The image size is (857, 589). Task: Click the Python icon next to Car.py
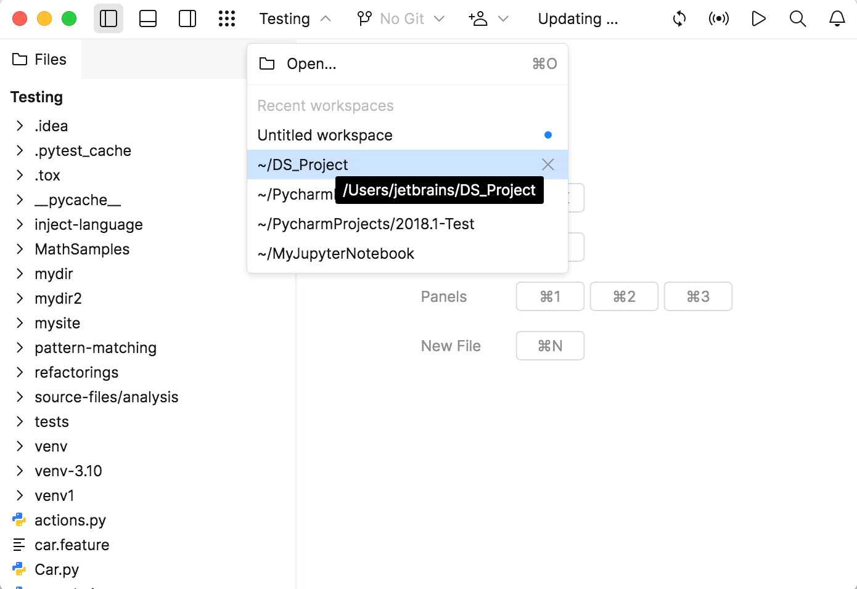19,569
